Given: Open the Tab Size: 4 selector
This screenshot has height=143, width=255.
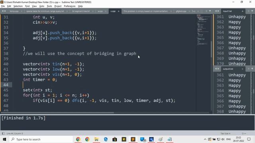Looking at the screenshot, I should (x=225, y=133).
